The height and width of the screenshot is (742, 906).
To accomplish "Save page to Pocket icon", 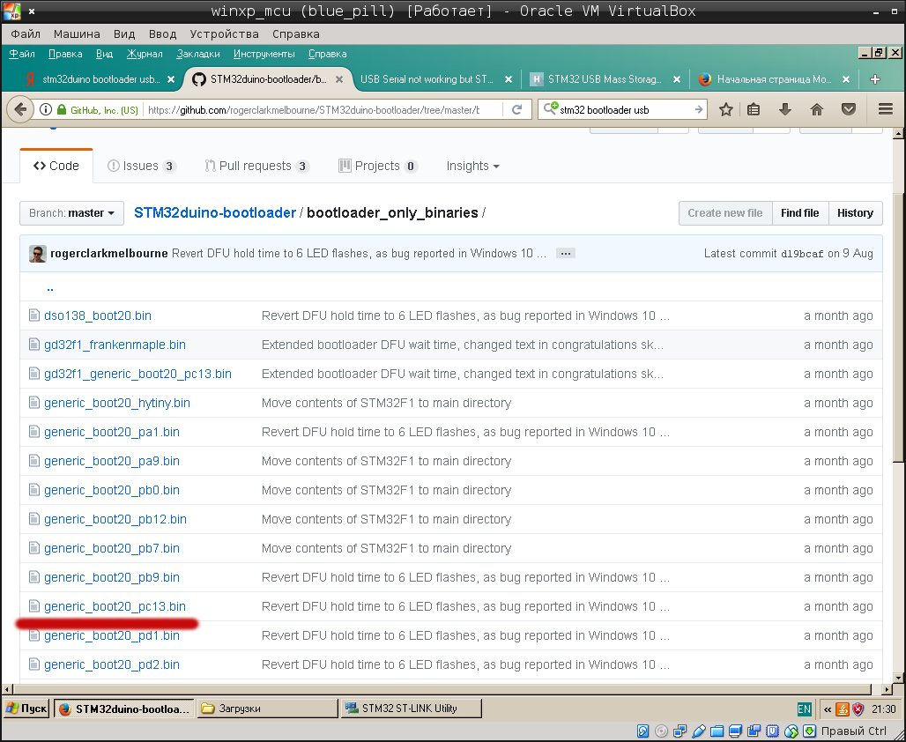I will (848, 109).
